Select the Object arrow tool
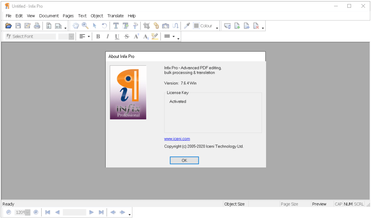This screenshot has height=218, width=371. pyautogui.click(x=95, y=26)
